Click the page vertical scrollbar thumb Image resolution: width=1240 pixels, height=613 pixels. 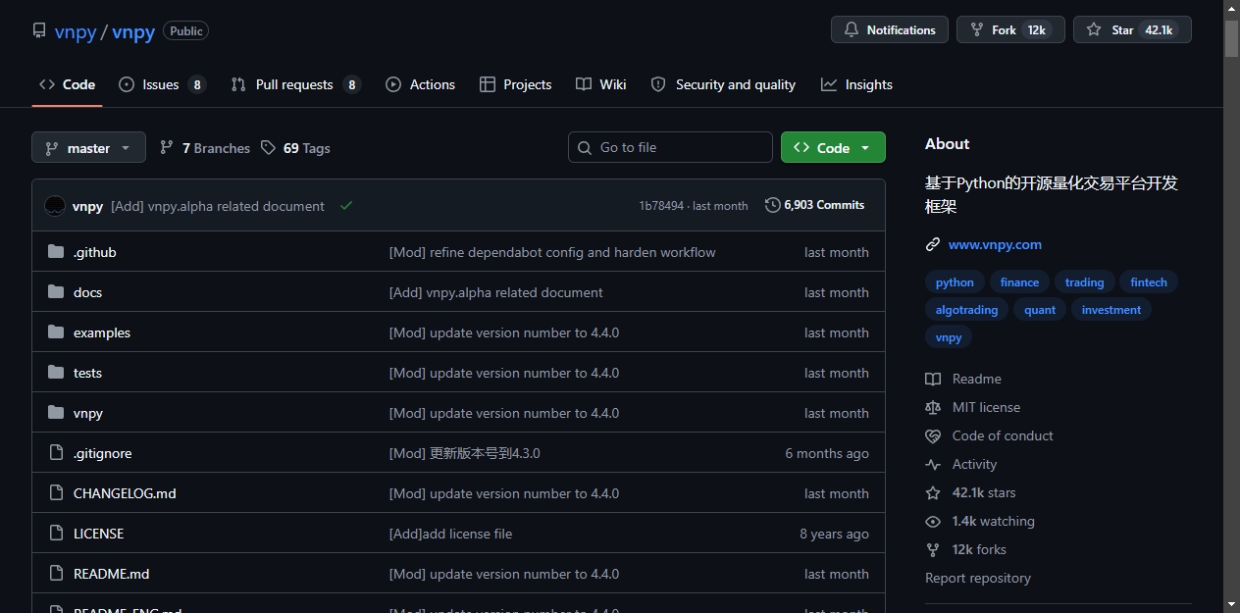pyautogui.click(x=1232, y=37)
